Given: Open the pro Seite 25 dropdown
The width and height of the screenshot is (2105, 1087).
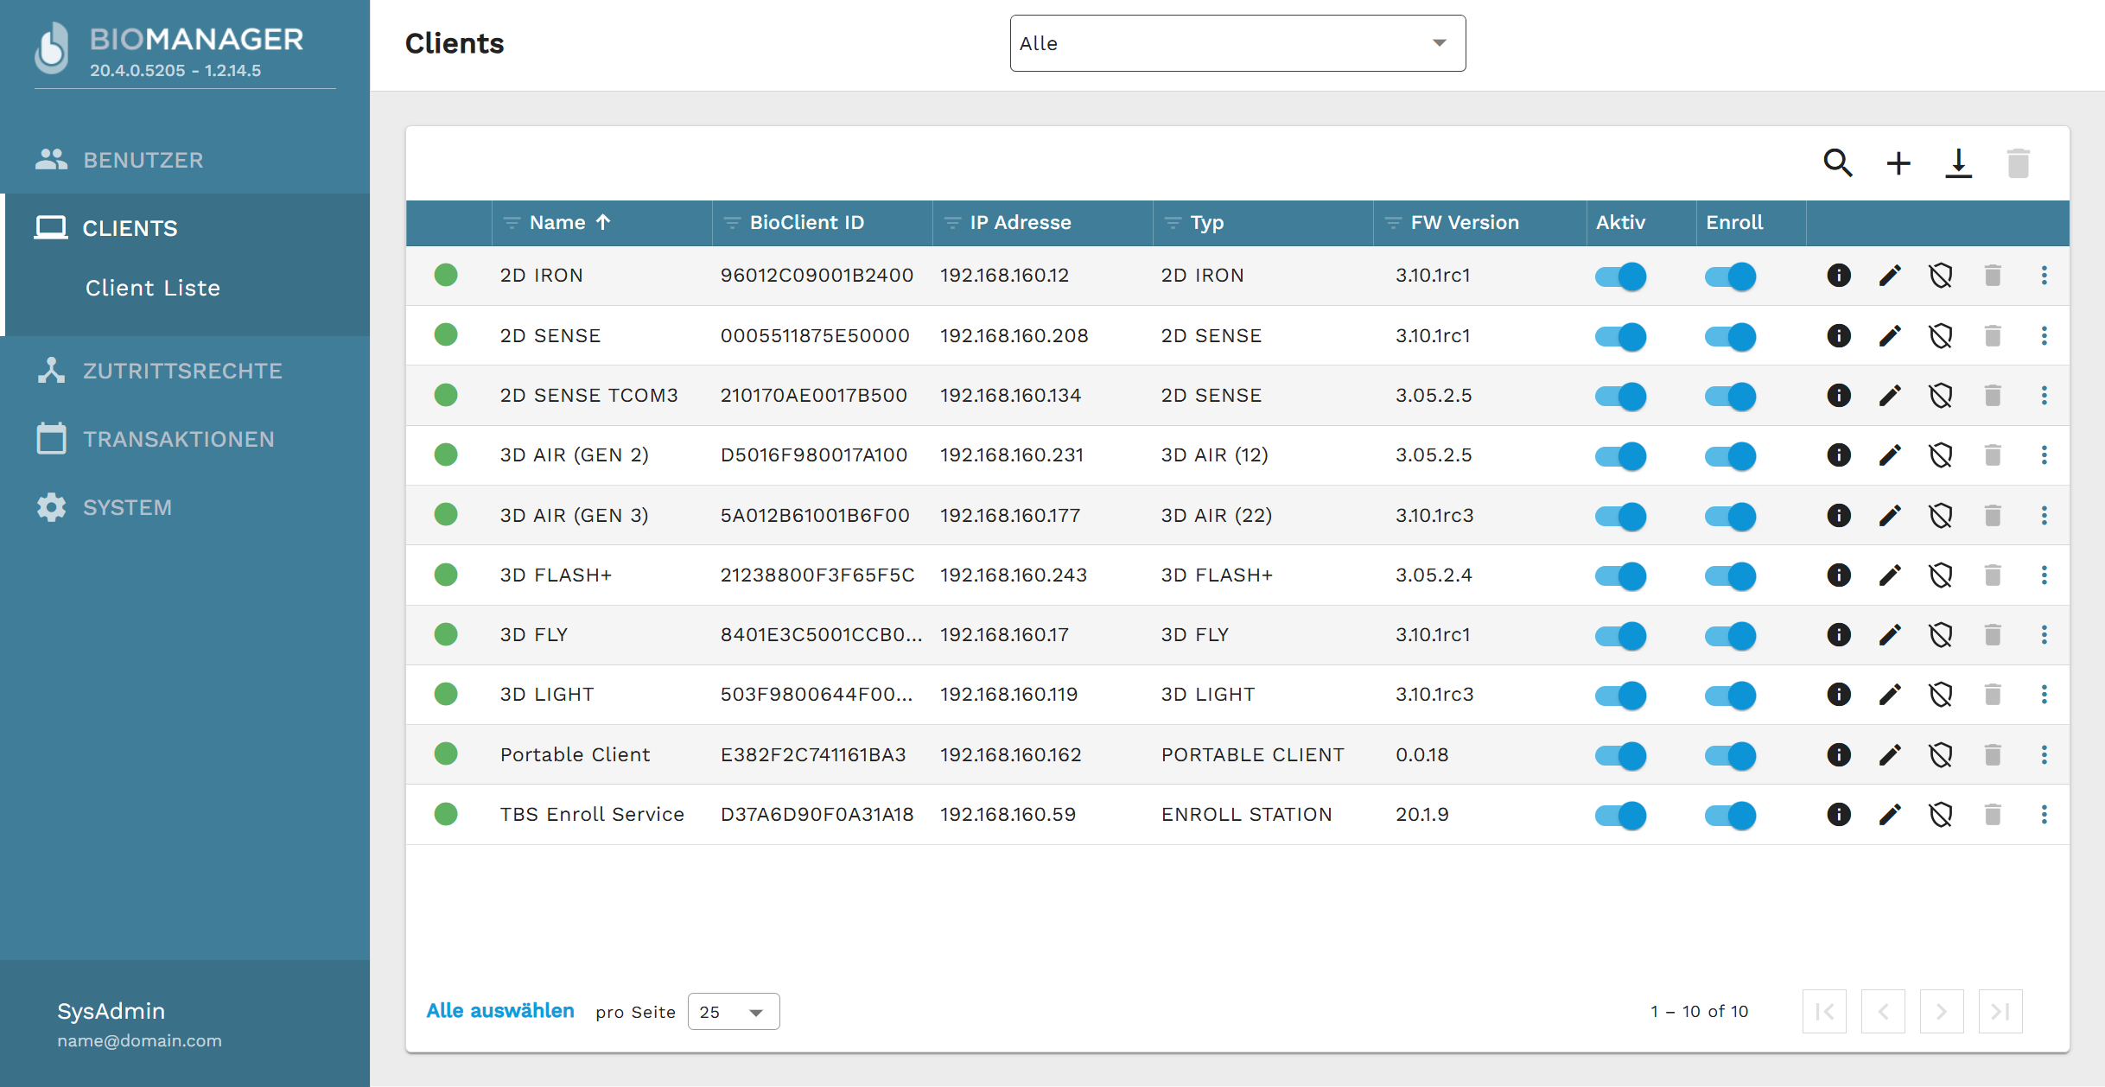Looking at the screenshot, I should [733, 1012].
